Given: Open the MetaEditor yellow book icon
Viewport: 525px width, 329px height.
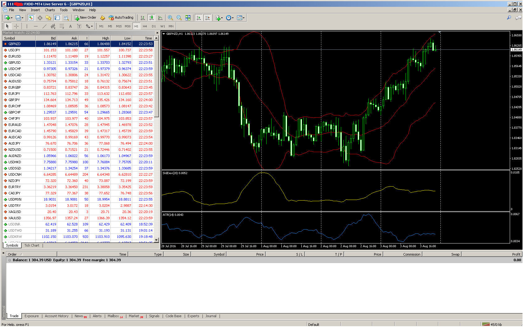Looking at the screenshot, I should point(102,18).
